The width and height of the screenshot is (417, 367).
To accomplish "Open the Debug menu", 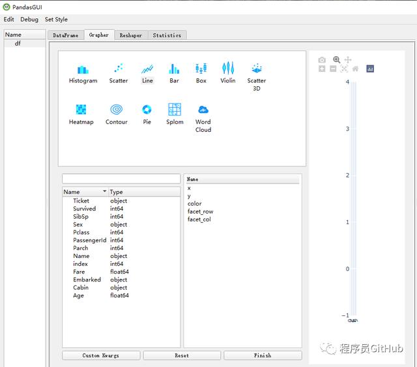I will pos(29,20).
